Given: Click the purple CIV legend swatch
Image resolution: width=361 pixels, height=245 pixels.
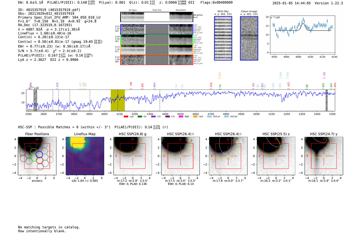Looking at the screenshot, I should click(153, 117).
